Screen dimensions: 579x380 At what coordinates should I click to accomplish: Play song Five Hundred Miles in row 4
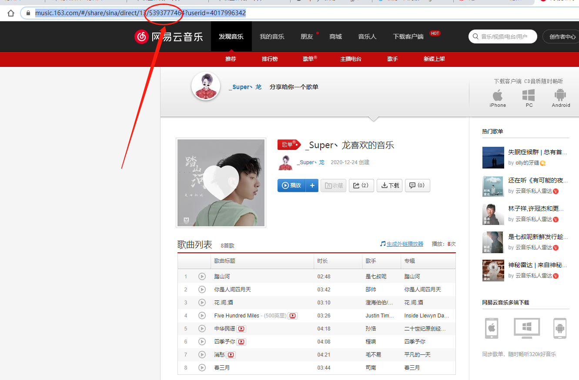pos(202,315)
